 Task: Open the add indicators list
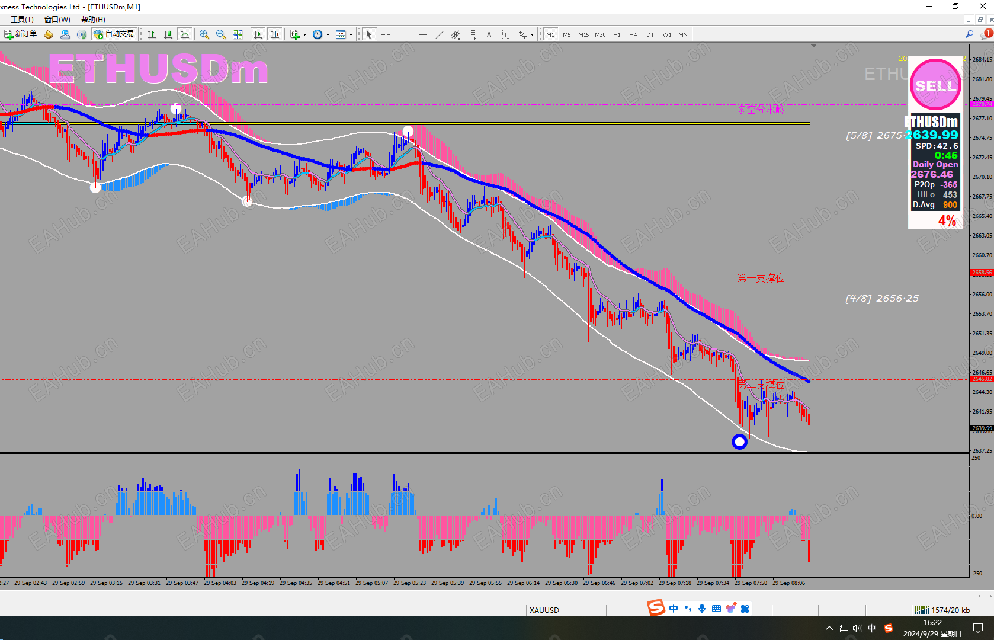pos(298,34)
